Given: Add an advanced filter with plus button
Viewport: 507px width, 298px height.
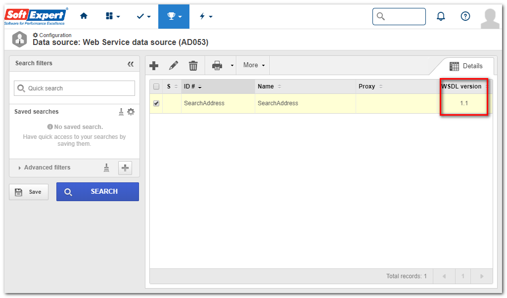Looking at the screenshot, I should click(x=125, y=168).
